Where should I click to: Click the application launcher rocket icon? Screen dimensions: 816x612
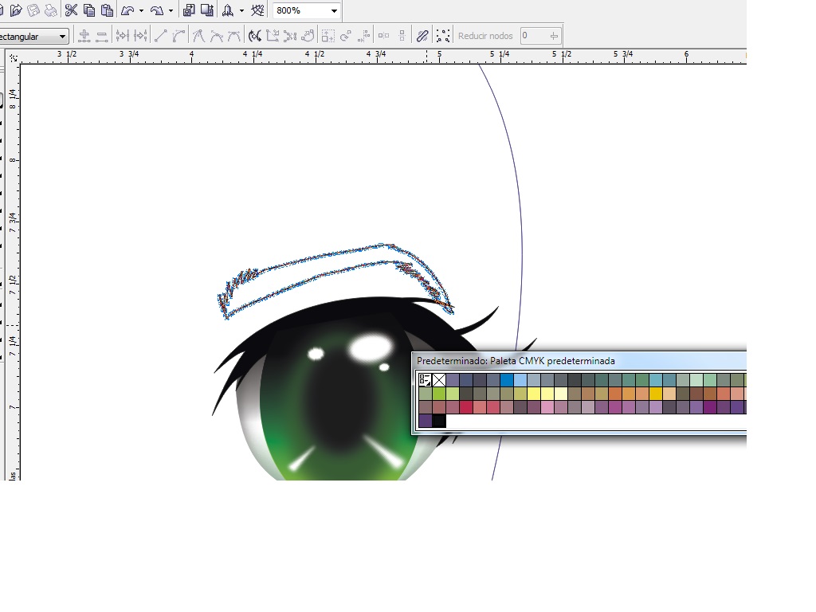tap(227, 10)
